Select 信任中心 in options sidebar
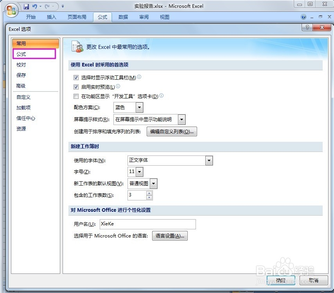The height and width of the screenshot is (293, 334). point(36,118)
